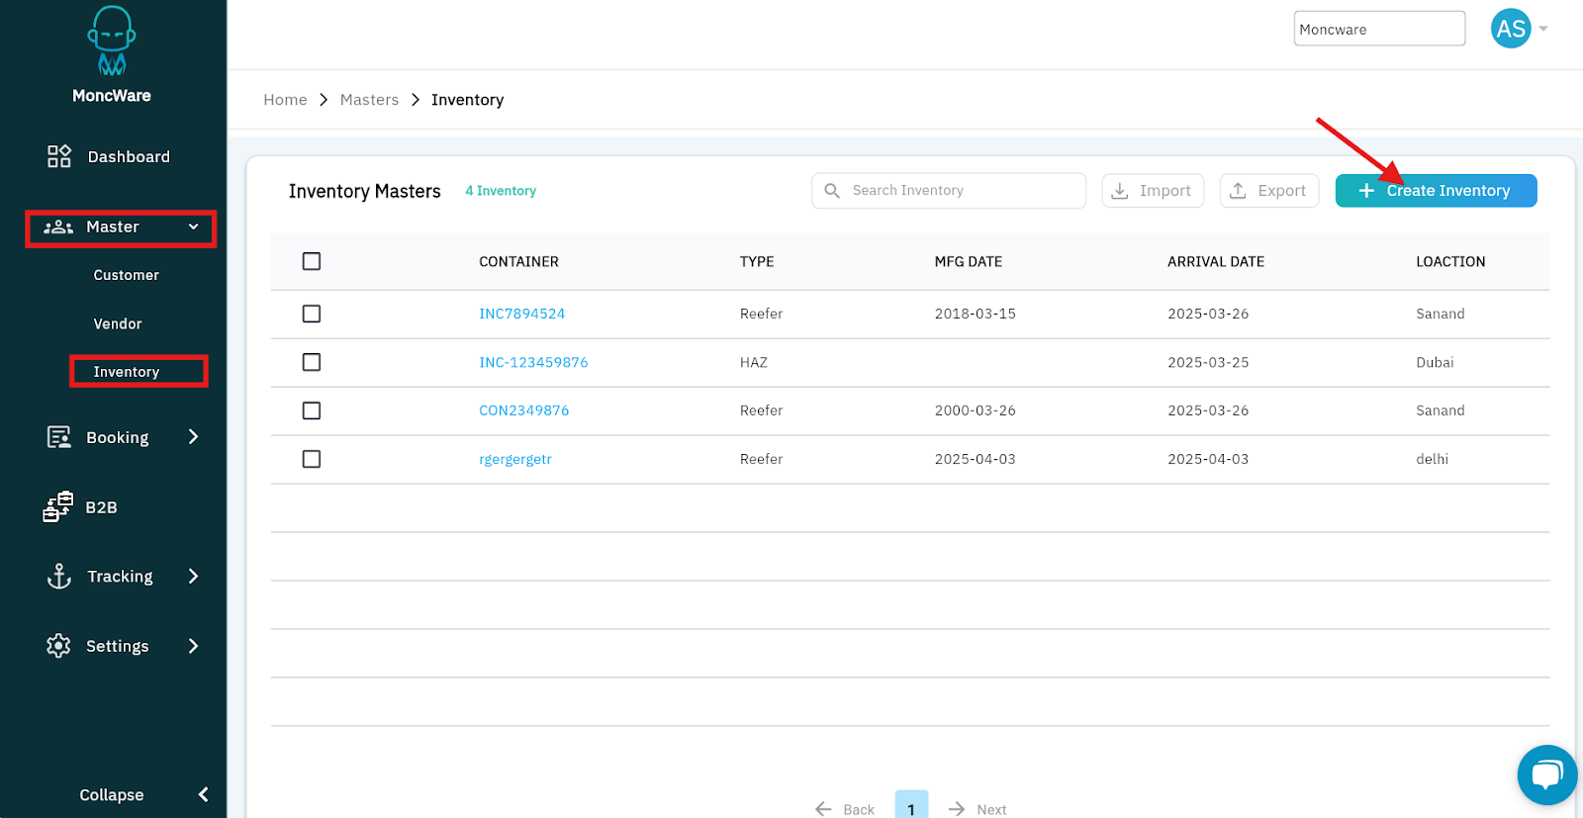Click the Export upload icon
This screenshot has width=1583, height=818.
click(1238, 191)
